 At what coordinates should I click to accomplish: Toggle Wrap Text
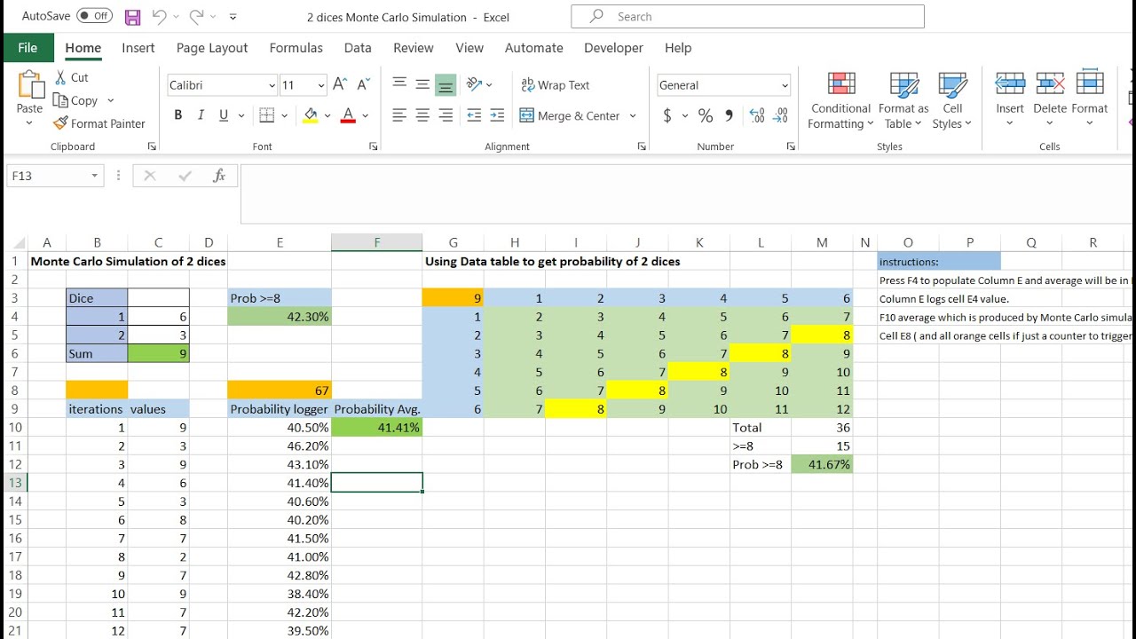pyautogui.click(x=556, y=85)
